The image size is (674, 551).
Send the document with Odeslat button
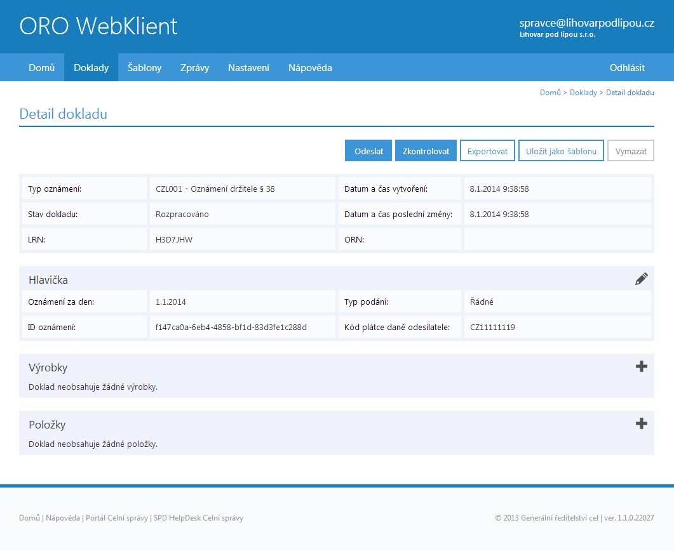tap(368, 150)
